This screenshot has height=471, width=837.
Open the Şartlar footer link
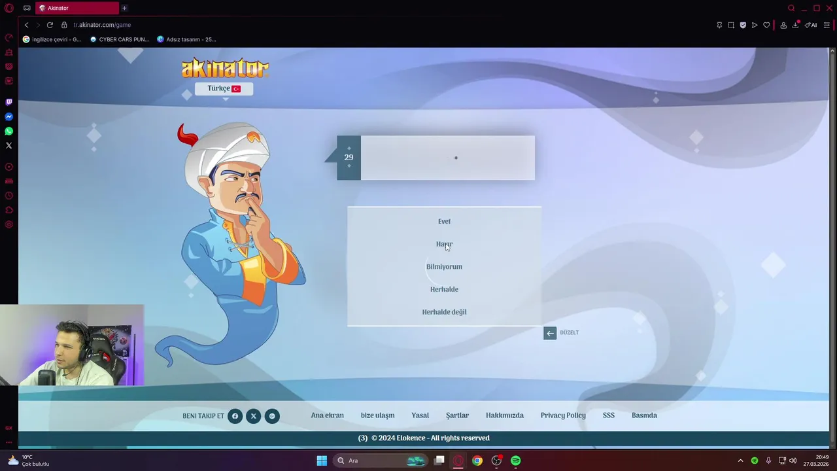point(457,415)
